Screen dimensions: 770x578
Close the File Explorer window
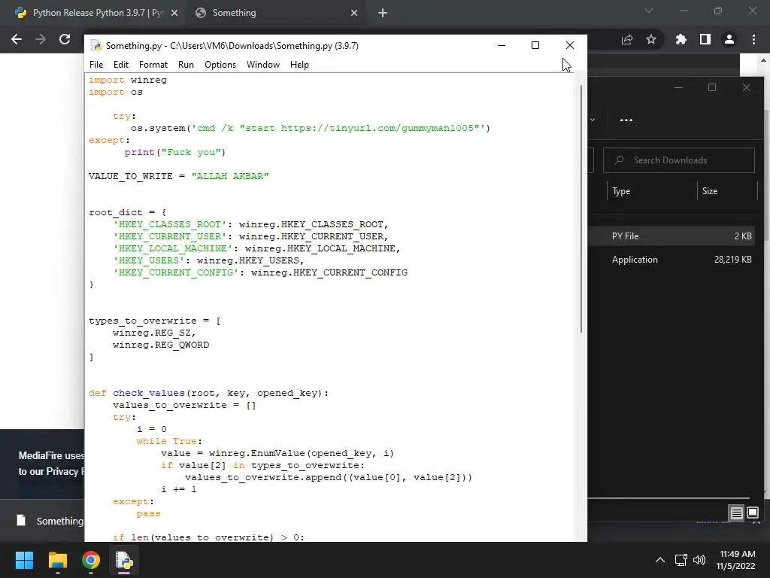coord(747,87)
